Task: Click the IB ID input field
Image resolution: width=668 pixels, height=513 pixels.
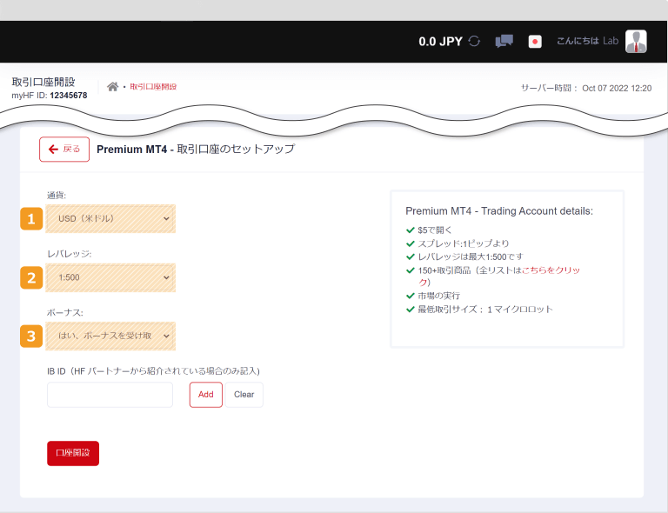Action: [x=110, y=395]
